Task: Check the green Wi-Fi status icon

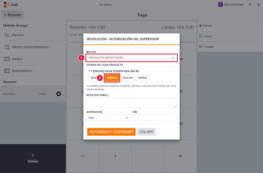Action: click(250, 5)
